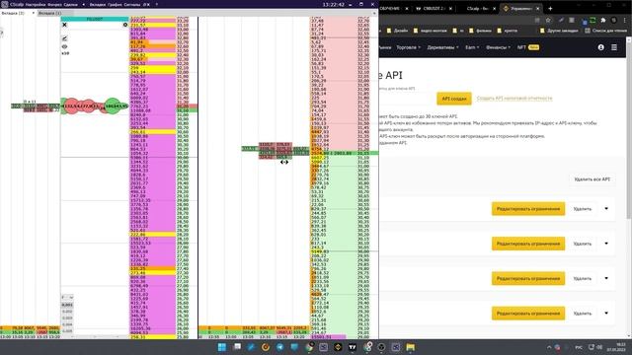Open NFT section on Binance
The width and height of the screenshot is (632, 355).
coord(528,47)
